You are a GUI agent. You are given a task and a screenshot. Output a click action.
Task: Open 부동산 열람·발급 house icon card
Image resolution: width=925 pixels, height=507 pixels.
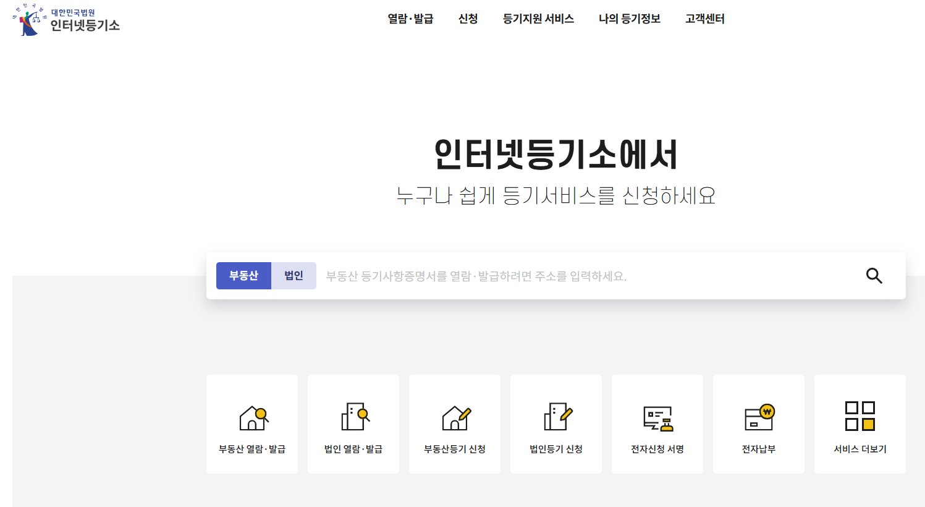click(252, 424)
